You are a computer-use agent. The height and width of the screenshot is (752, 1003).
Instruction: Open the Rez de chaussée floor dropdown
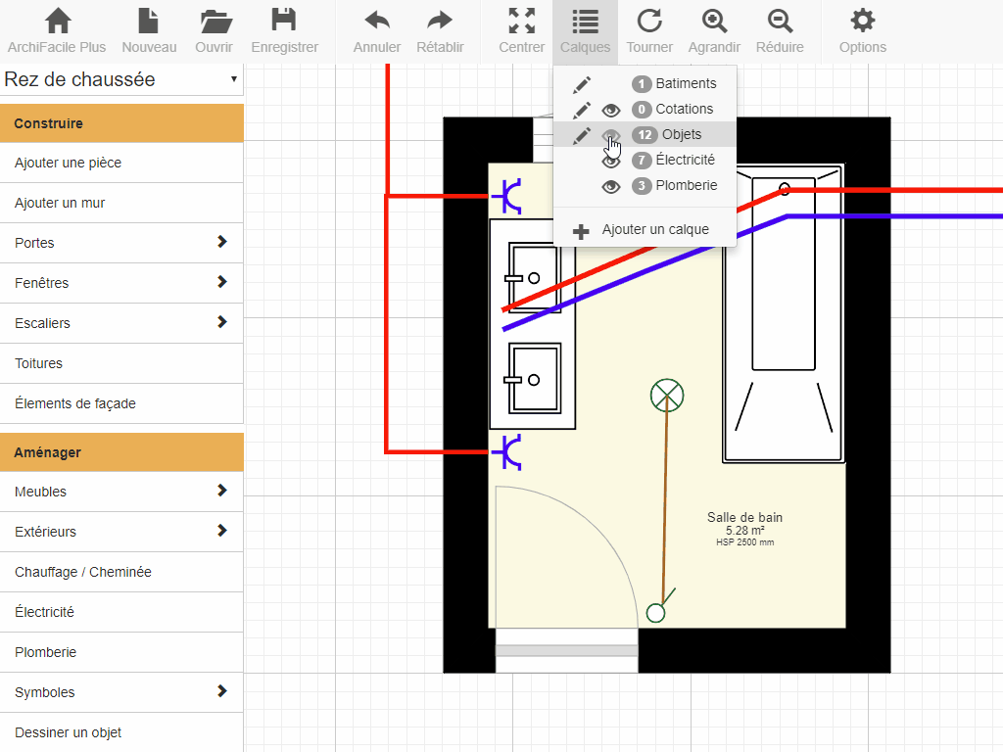[x=121, y=79]
